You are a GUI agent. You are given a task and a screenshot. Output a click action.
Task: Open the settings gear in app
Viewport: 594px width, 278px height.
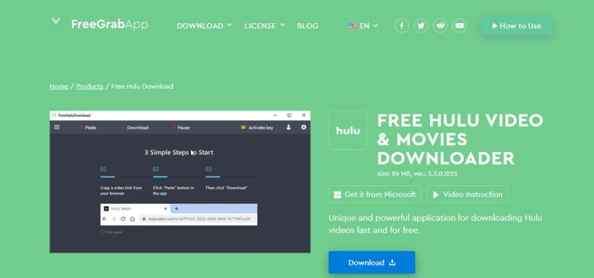click(303, 127)
